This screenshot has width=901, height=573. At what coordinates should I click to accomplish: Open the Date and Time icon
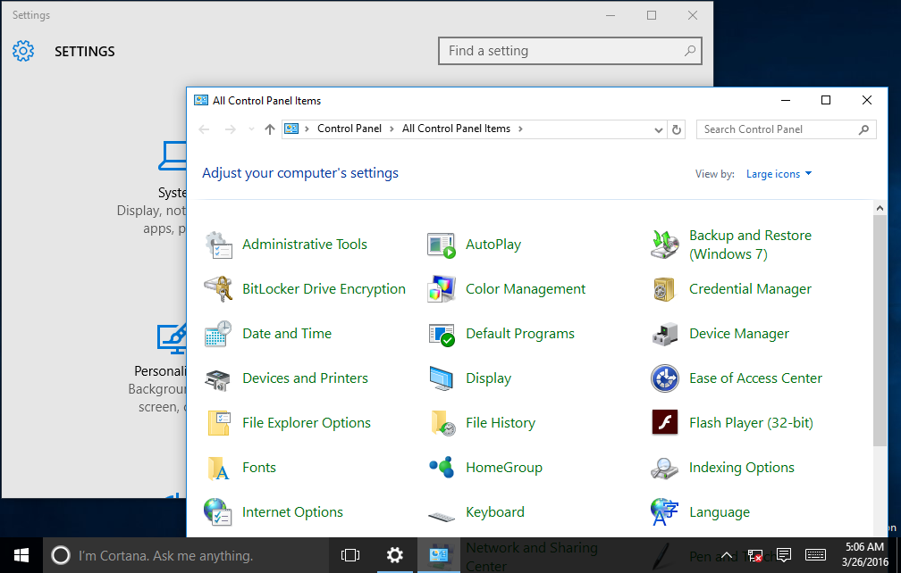pos(218,334)
